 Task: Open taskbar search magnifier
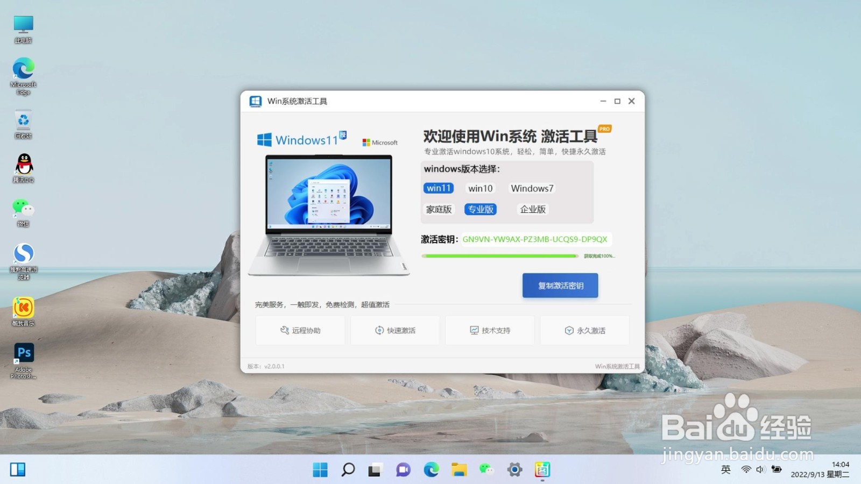348,469
